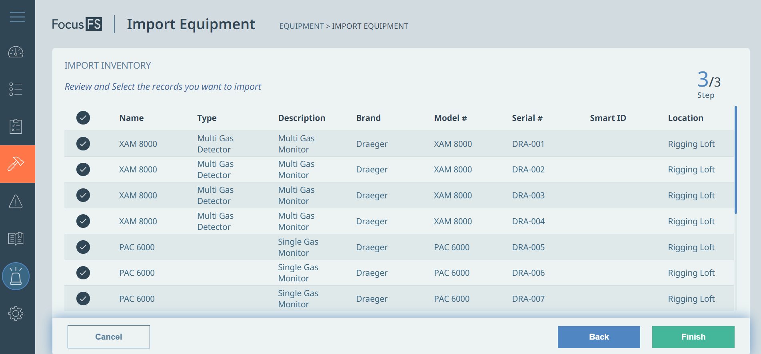Viewport: 761px width, 354px height.
Task: Click the Step 3/3 indicator
Action: (708, 84)
